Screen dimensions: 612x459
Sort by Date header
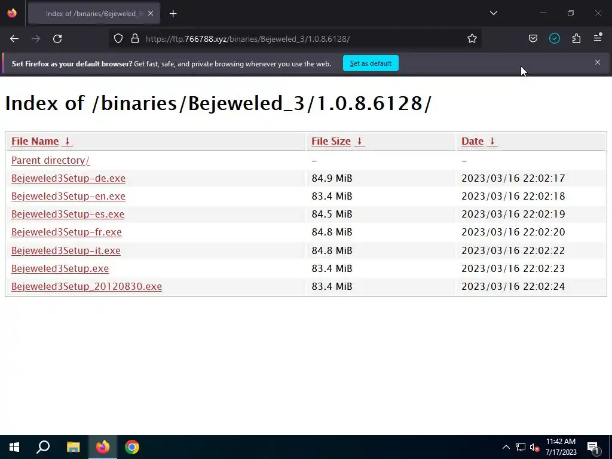pyautogui.click(x=472, y=141)
